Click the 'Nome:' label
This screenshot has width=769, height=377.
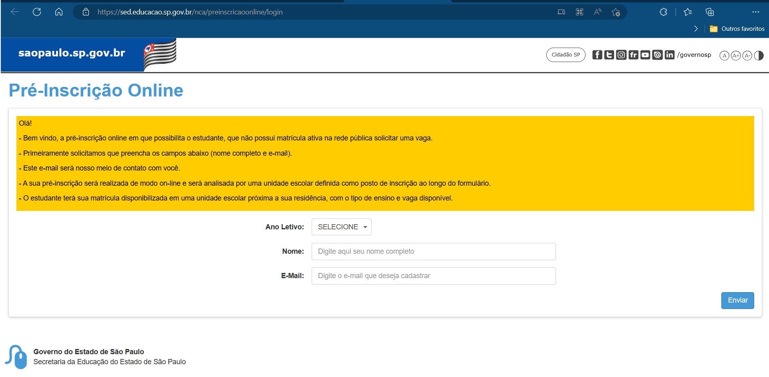click(293, 251)
